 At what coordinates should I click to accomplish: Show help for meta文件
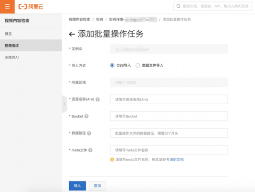click(90, 150)
